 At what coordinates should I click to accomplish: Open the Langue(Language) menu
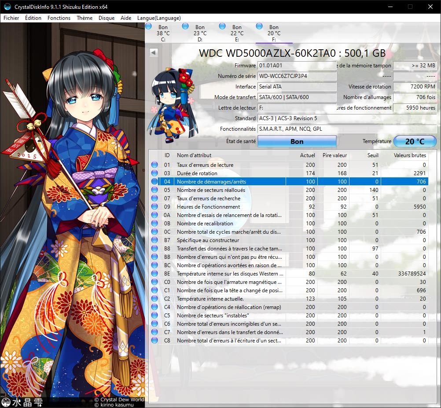159,18
